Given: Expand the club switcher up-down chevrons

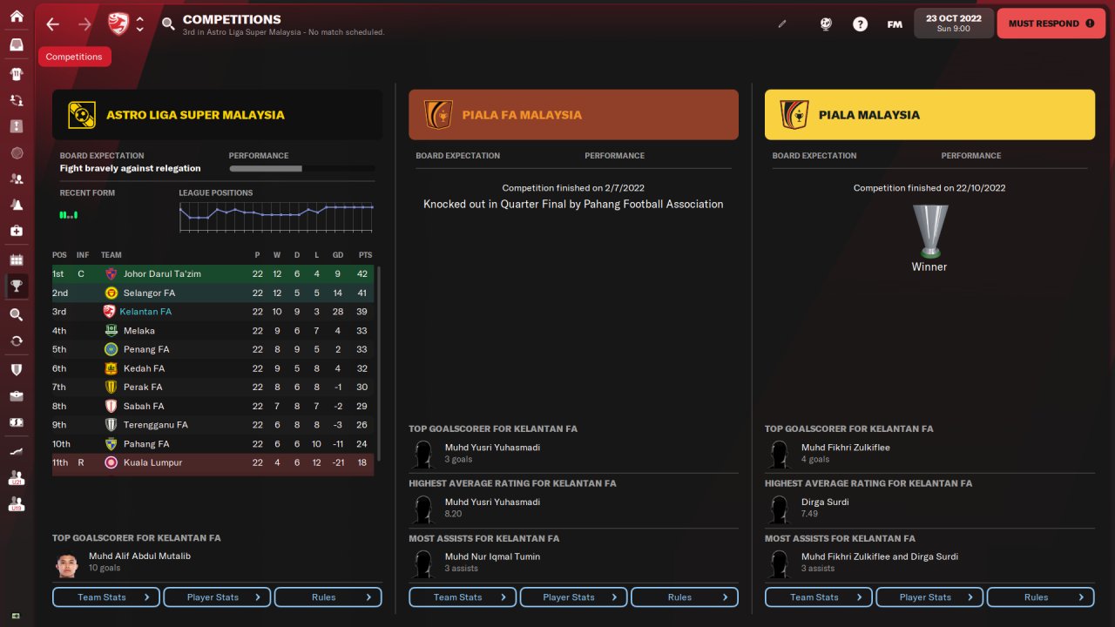Looking at the screenshot, I should click(140, 24).
